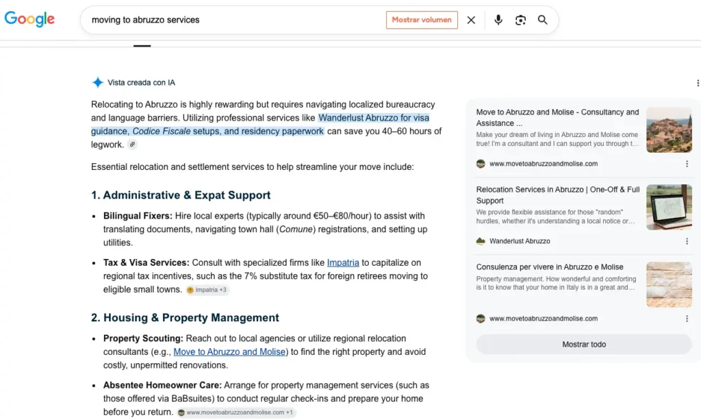Click favicon of last movetoabruzzoandmolise.com source
The width and height of the screenshot is (701, 420).
coord(481,319)
